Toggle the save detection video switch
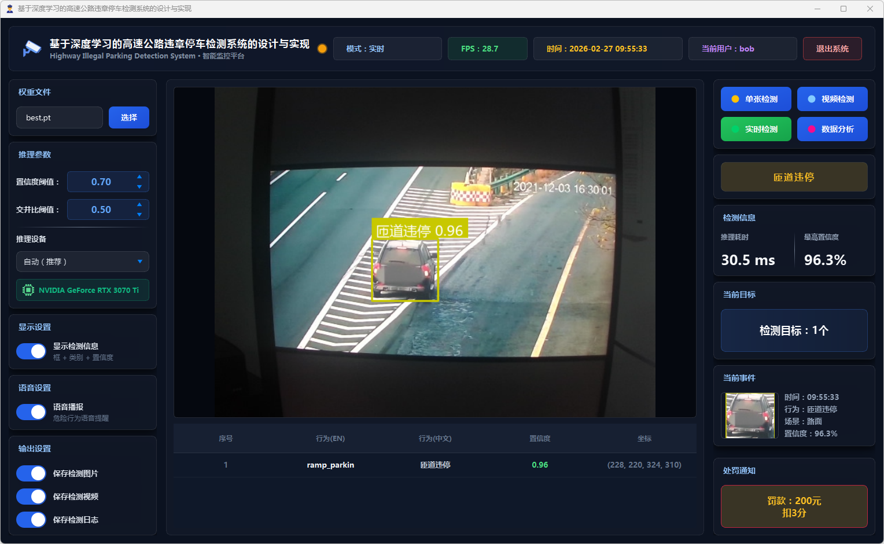 click(31, 497)
